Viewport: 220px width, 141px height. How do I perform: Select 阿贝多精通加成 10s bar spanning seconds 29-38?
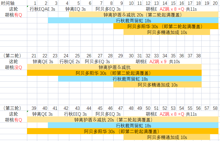pyautogui.click(x=157, y=85)
